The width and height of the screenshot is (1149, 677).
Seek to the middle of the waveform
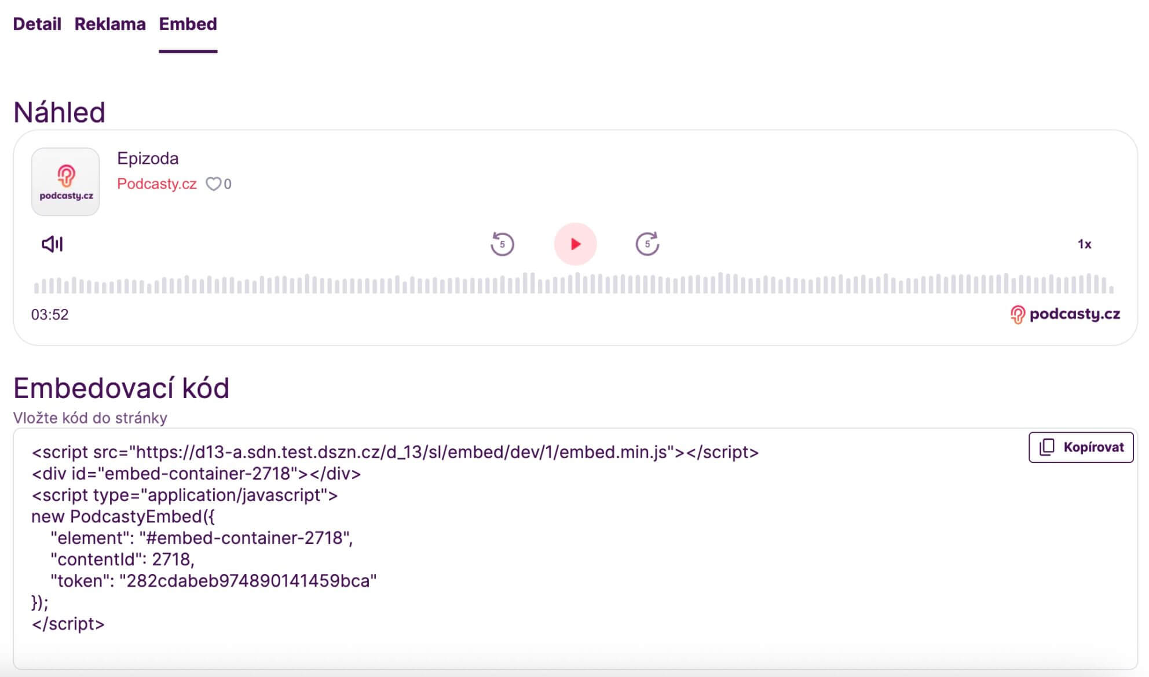pos(573,284)
